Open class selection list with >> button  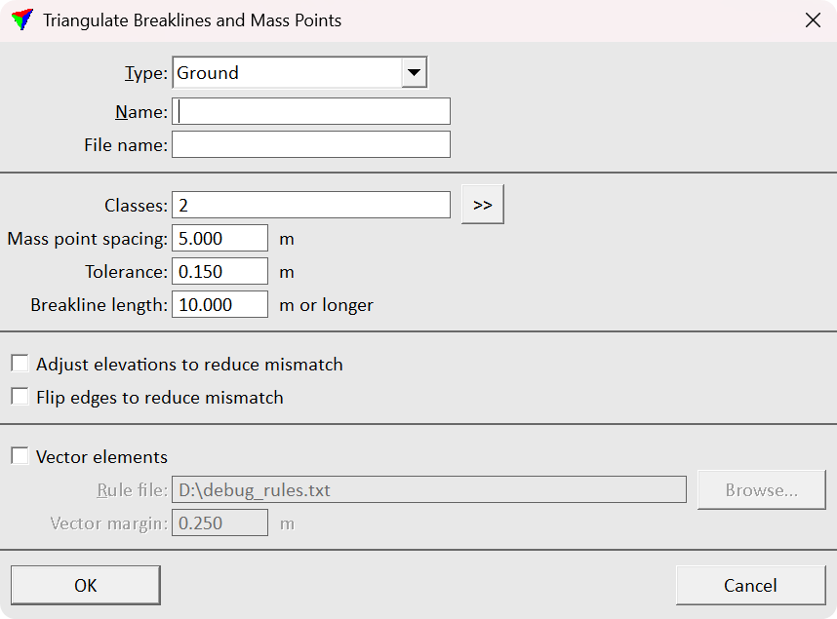pyautogui.click(x=482, y=205)
